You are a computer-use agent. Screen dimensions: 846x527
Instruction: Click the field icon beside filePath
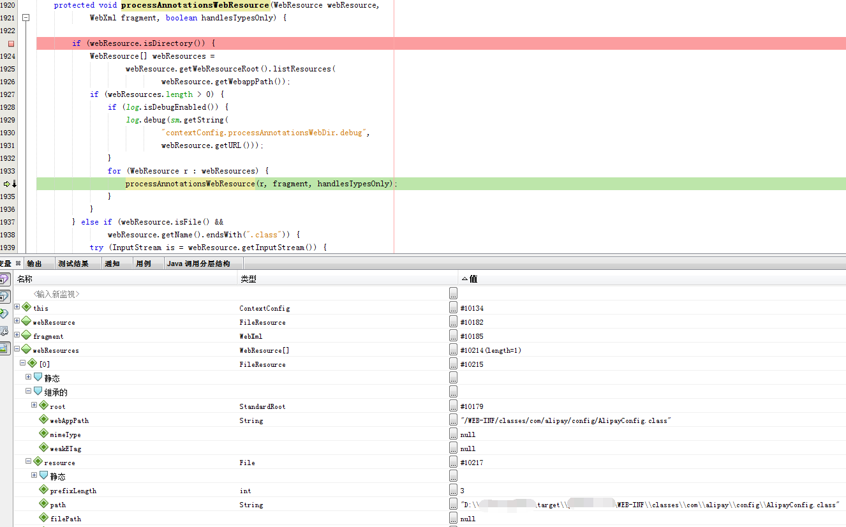[x=44, y=518]
